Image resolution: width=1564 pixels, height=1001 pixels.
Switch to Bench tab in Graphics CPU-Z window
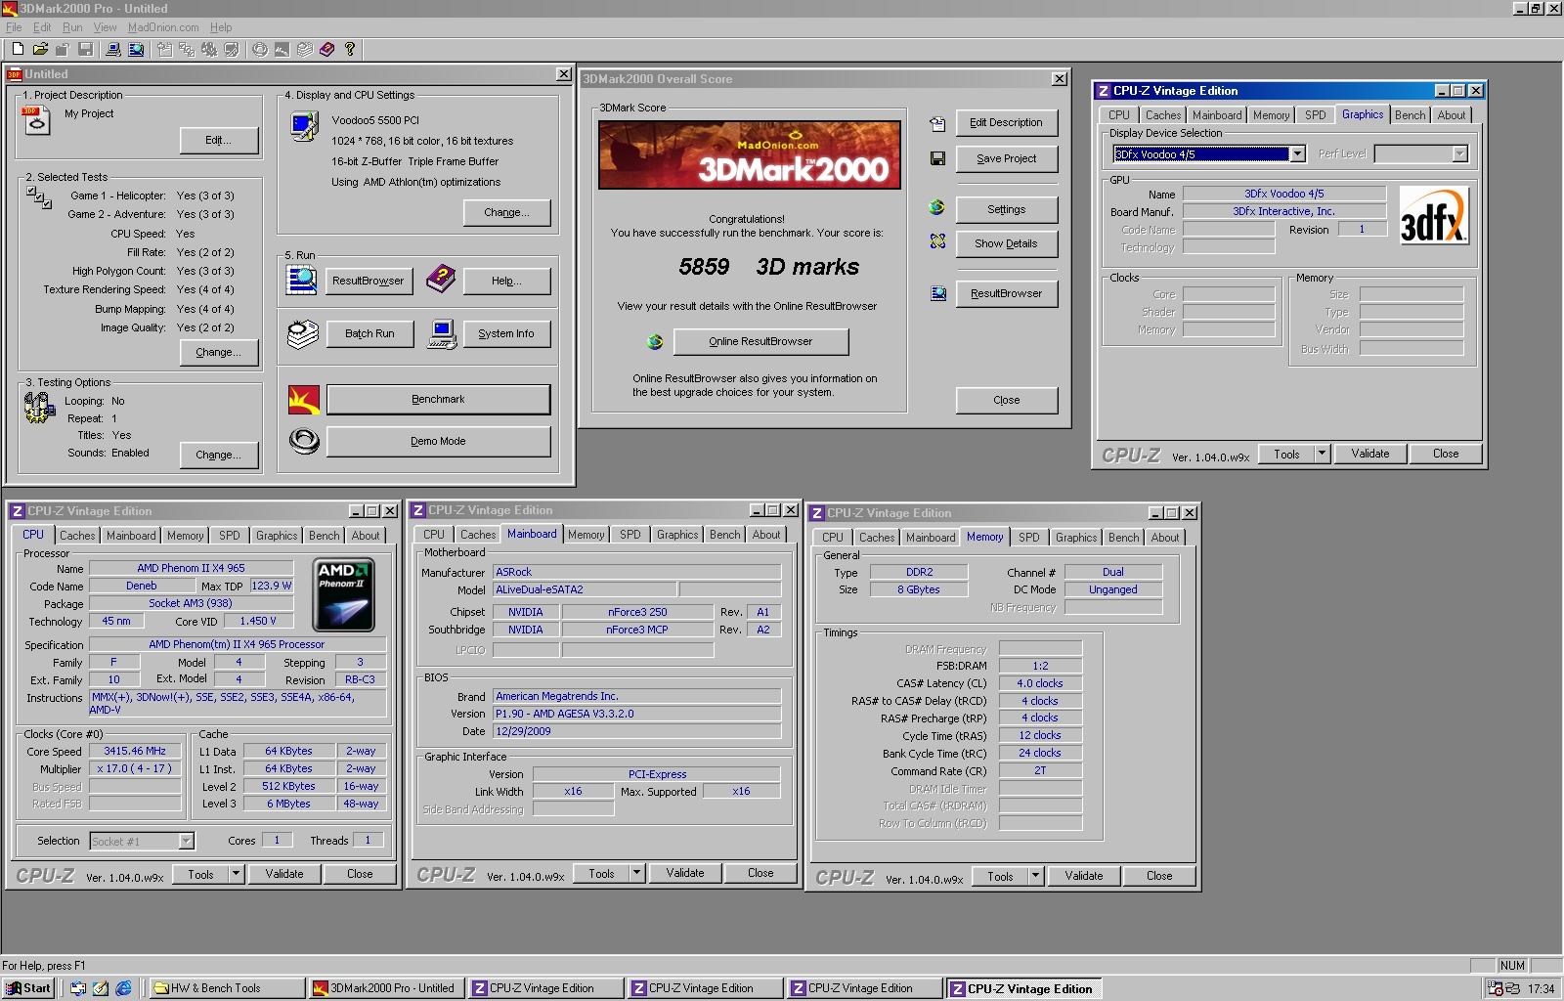(x=1410, y=115)
